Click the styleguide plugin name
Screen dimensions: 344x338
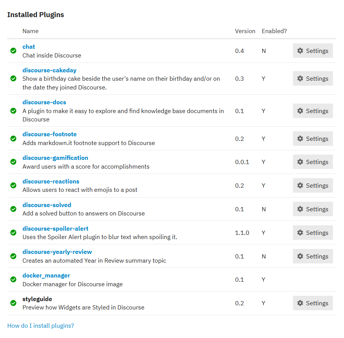click(37, 299)
